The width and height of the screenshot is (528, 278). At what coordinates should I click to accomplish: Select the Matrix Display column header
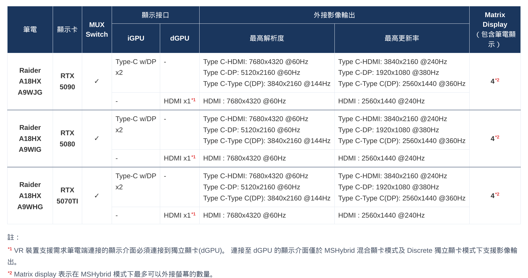pos(495,29)
